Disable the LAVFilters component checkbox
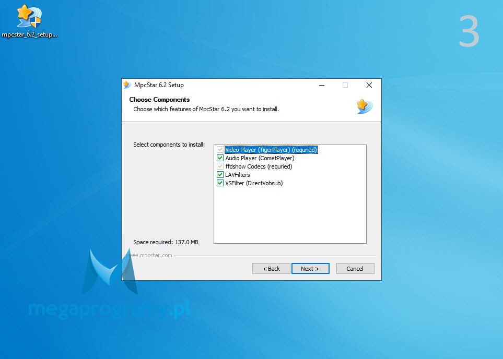Image resolution: width=503 pixels, height=359 pixels. (x=220, y=175)
